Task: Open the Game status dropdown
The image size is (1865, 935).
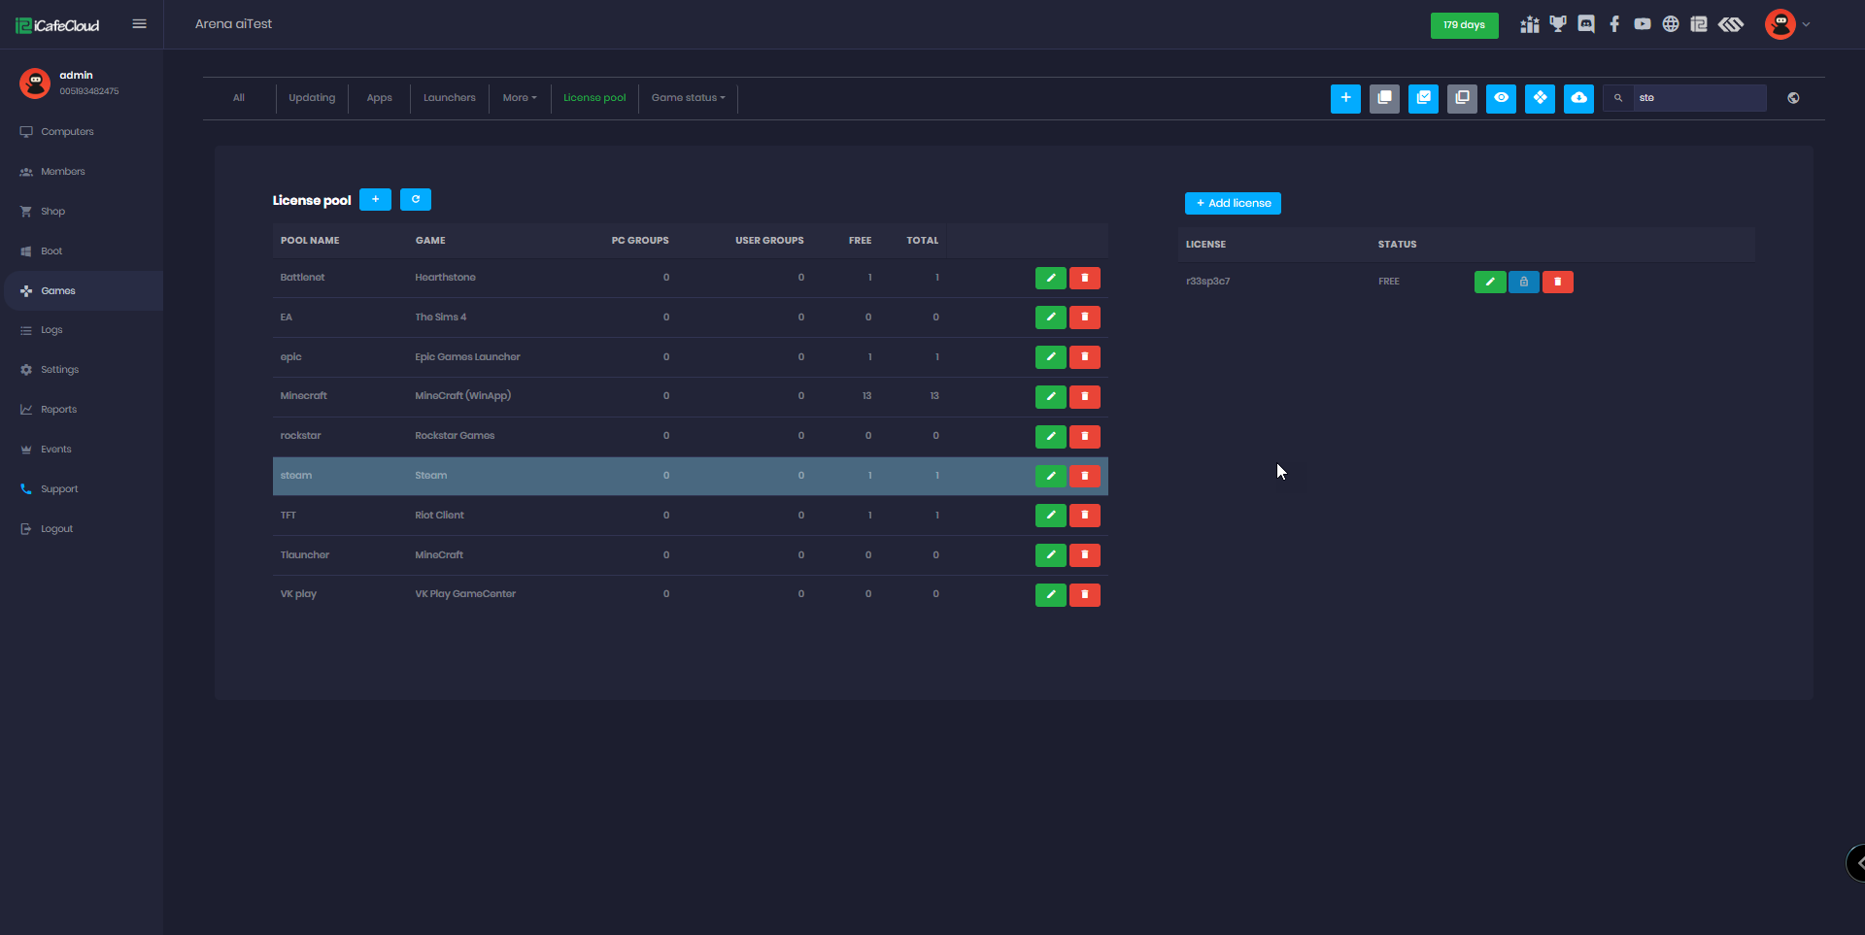Action: click(x=688, y=98)
